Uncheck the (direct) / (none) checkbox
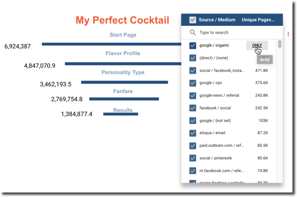Screen dimensions: 297x197 click(x=193, y=58)
